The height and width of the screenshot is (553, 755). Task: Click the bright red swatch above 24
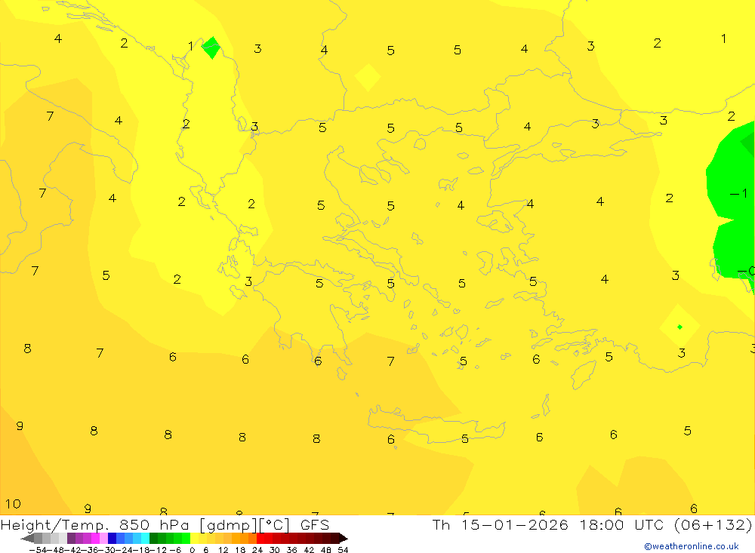pos(260,538)
